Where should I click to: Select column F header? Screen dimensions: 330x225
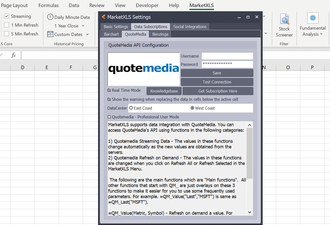71,67
